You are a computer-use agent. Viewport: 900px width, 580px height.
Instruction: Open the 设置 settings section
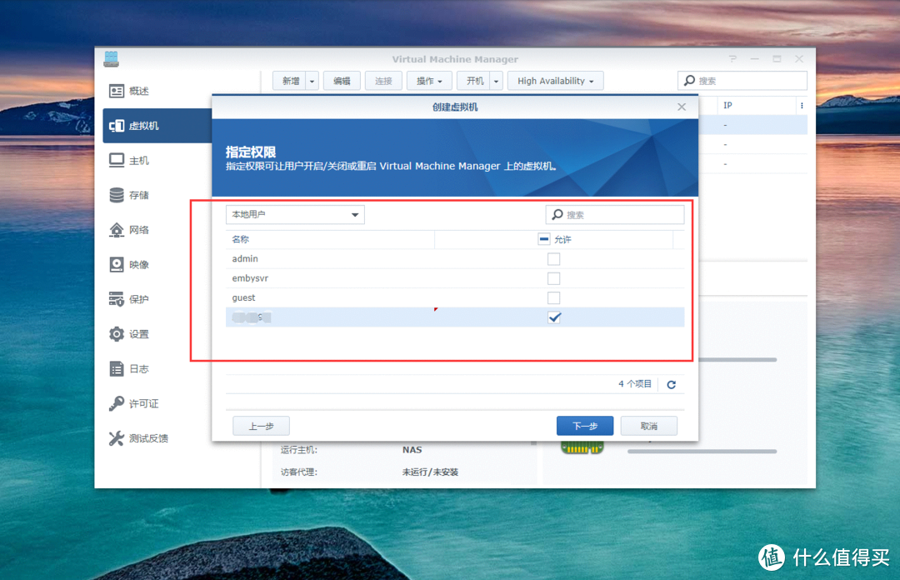click(x=139, y=334)
